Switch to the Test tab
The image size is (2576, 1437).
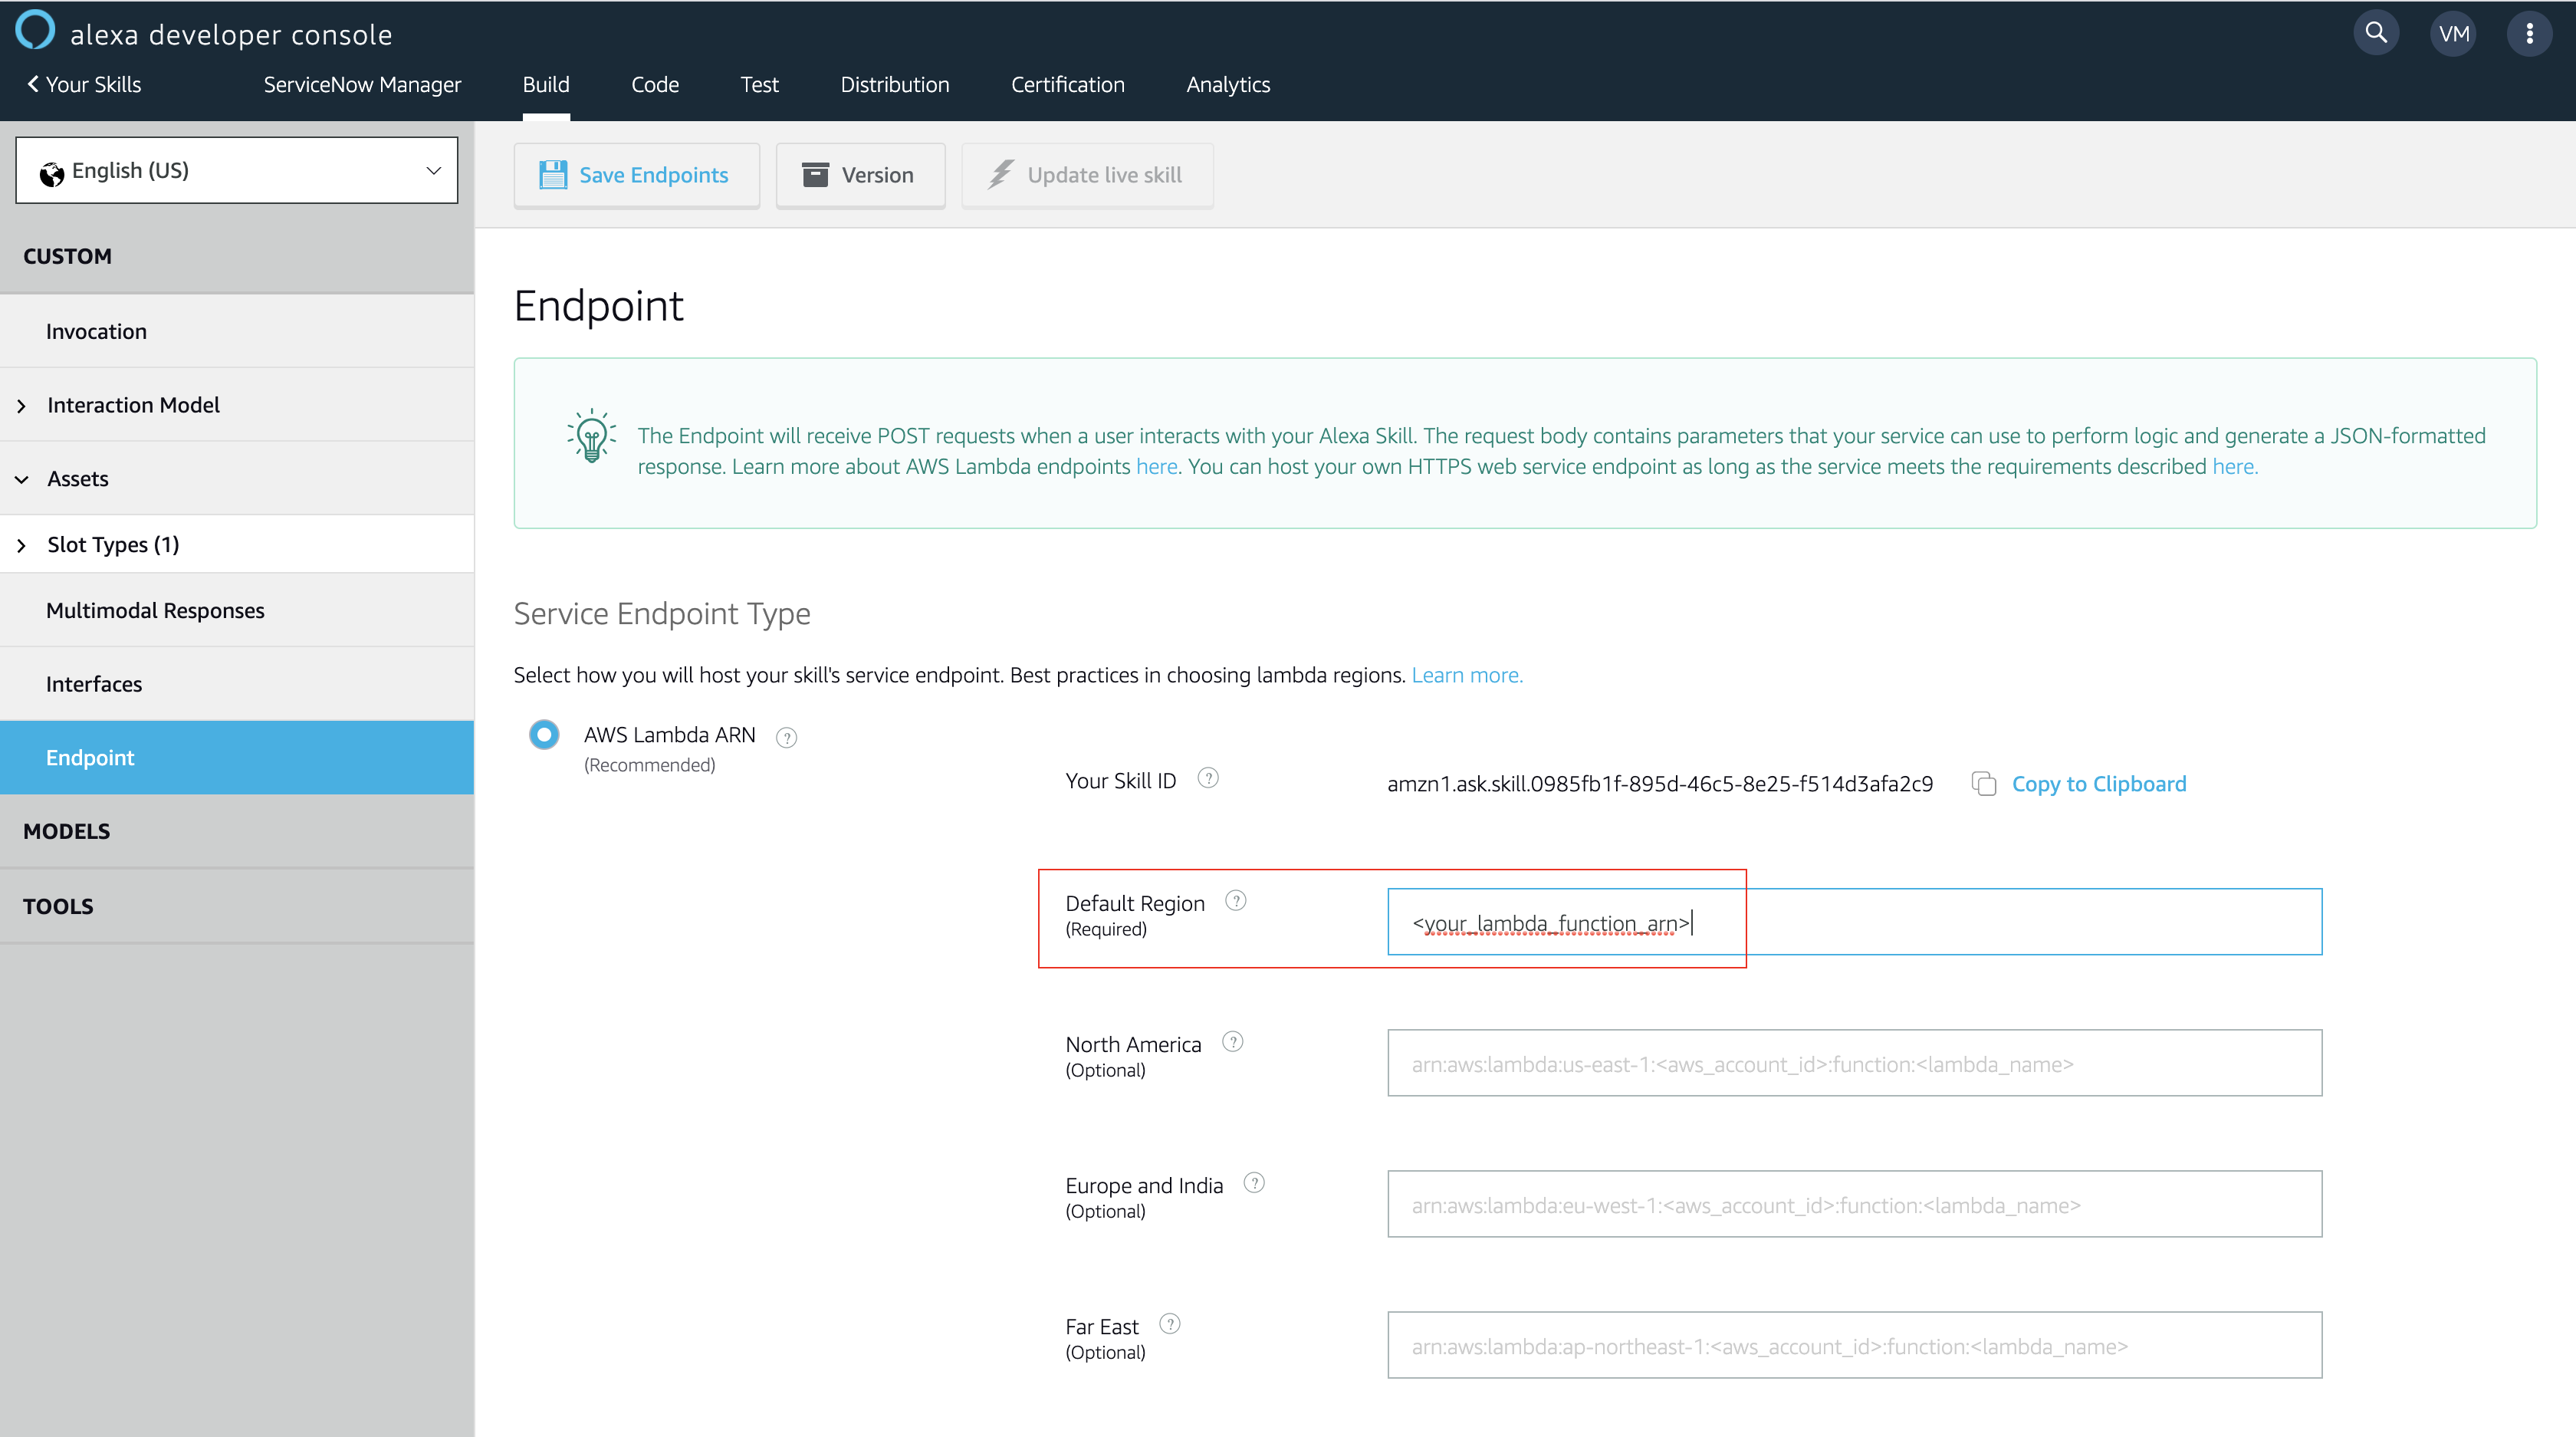(760, 85)
